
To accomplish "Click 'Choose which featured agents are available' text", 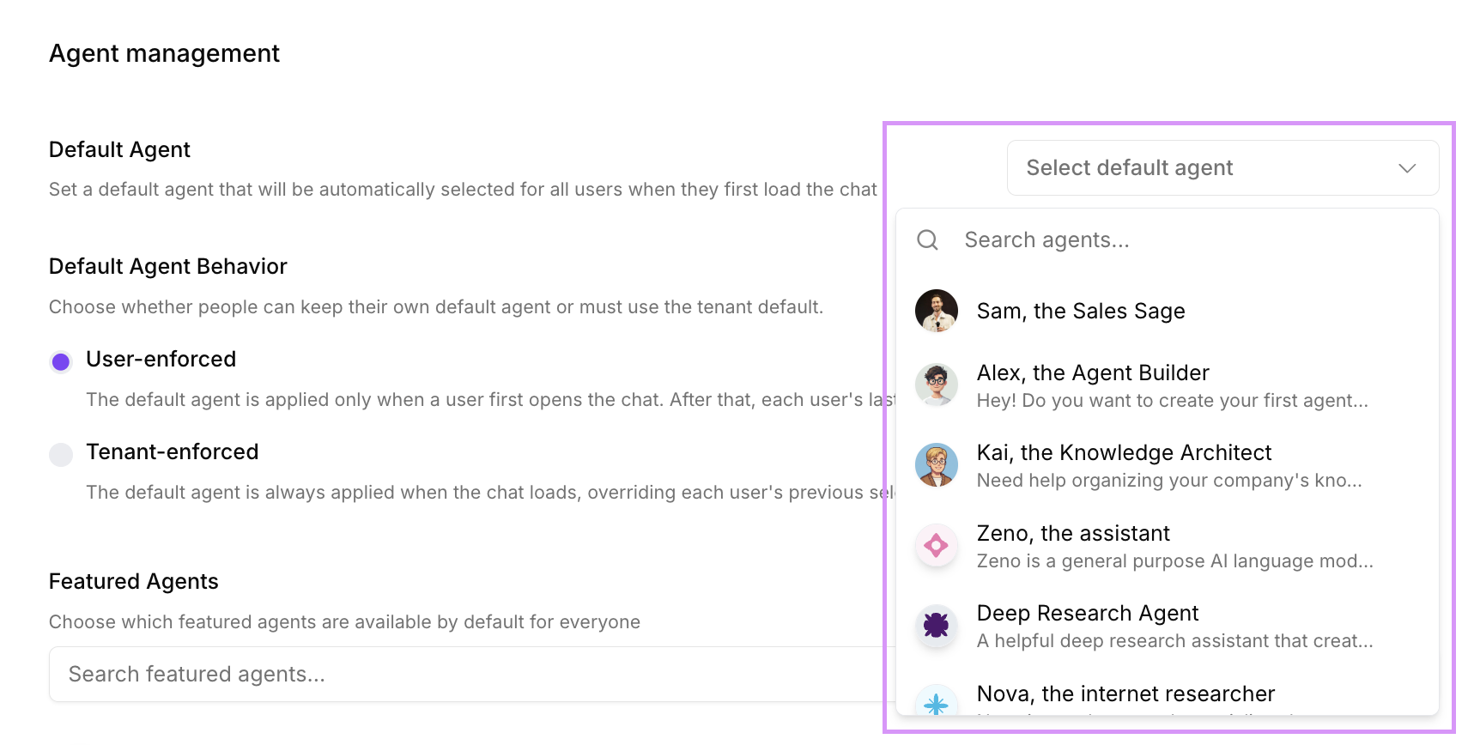I will coord(344,622).
